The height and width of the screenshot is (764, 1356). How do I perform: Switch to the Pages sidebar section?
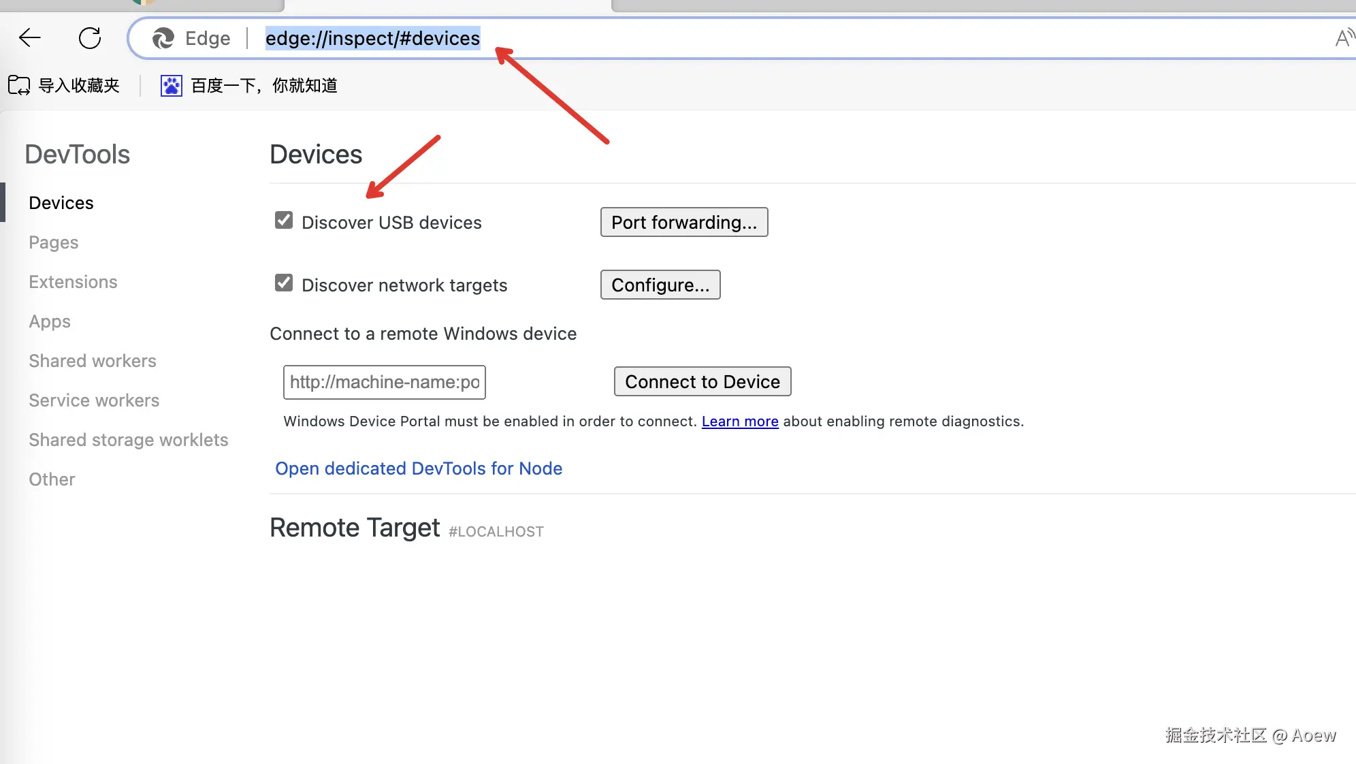pyautogui.click(x=53, y=242)
